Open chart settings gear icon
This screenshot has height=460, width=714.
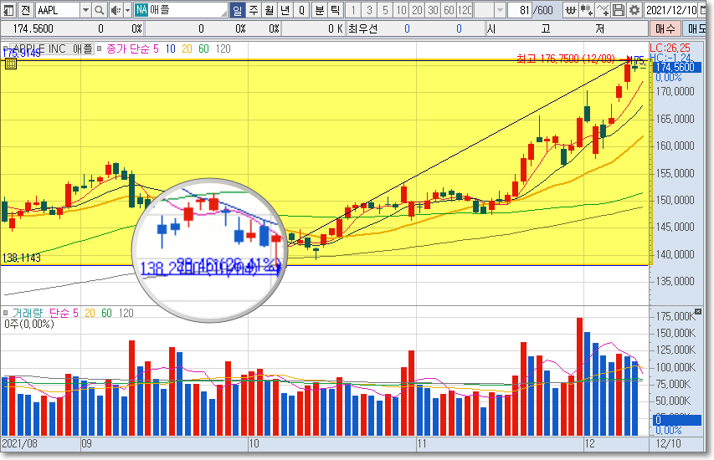(634, 9)
